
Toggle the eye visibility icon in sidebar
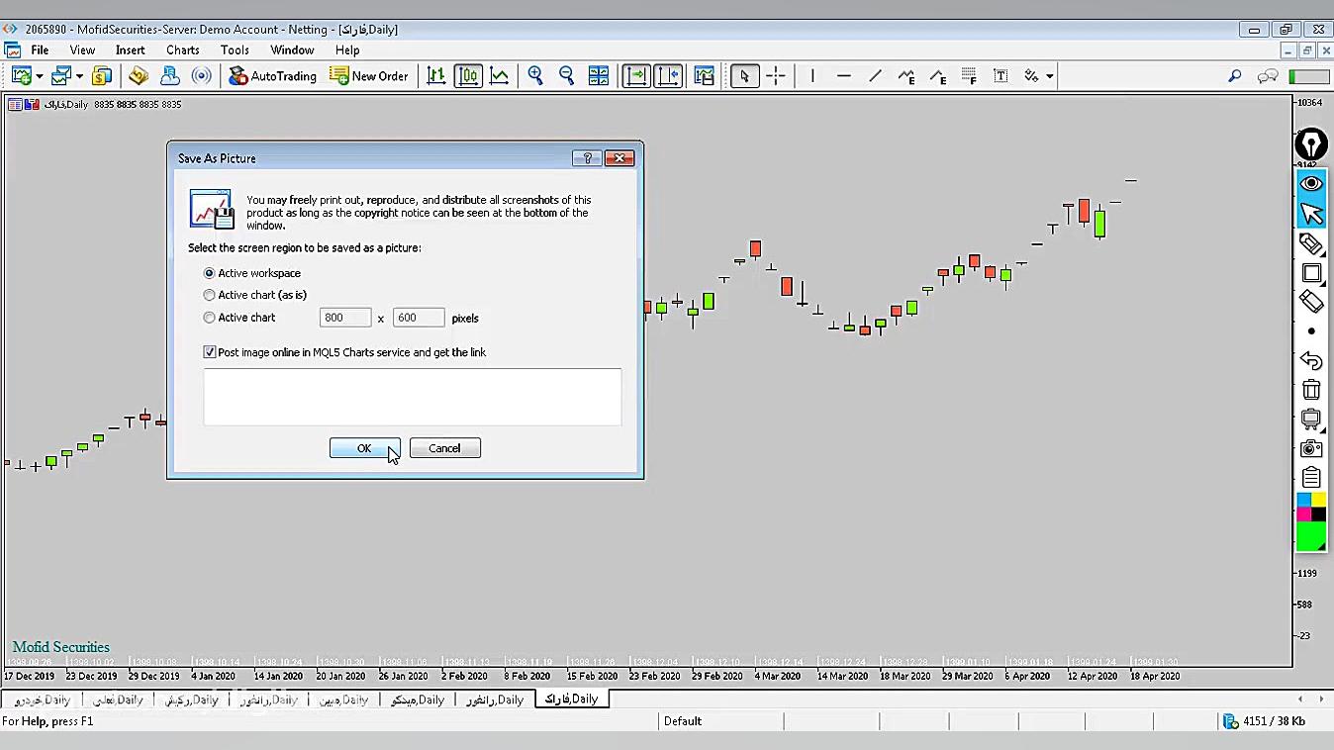(x=1311, y=183)
